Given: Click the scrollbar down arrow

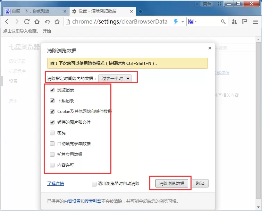Looking at the screenshot, I should pos(258,207).
